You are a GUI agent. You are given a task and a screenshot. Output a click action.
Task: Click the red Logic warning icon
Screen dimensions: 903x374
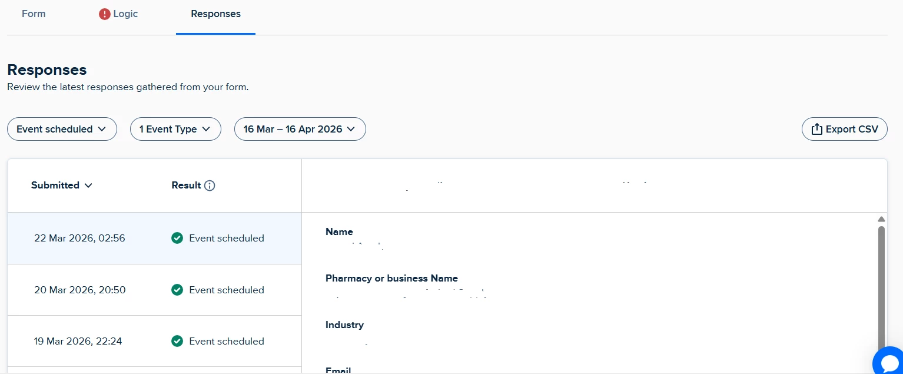[104, 14]
